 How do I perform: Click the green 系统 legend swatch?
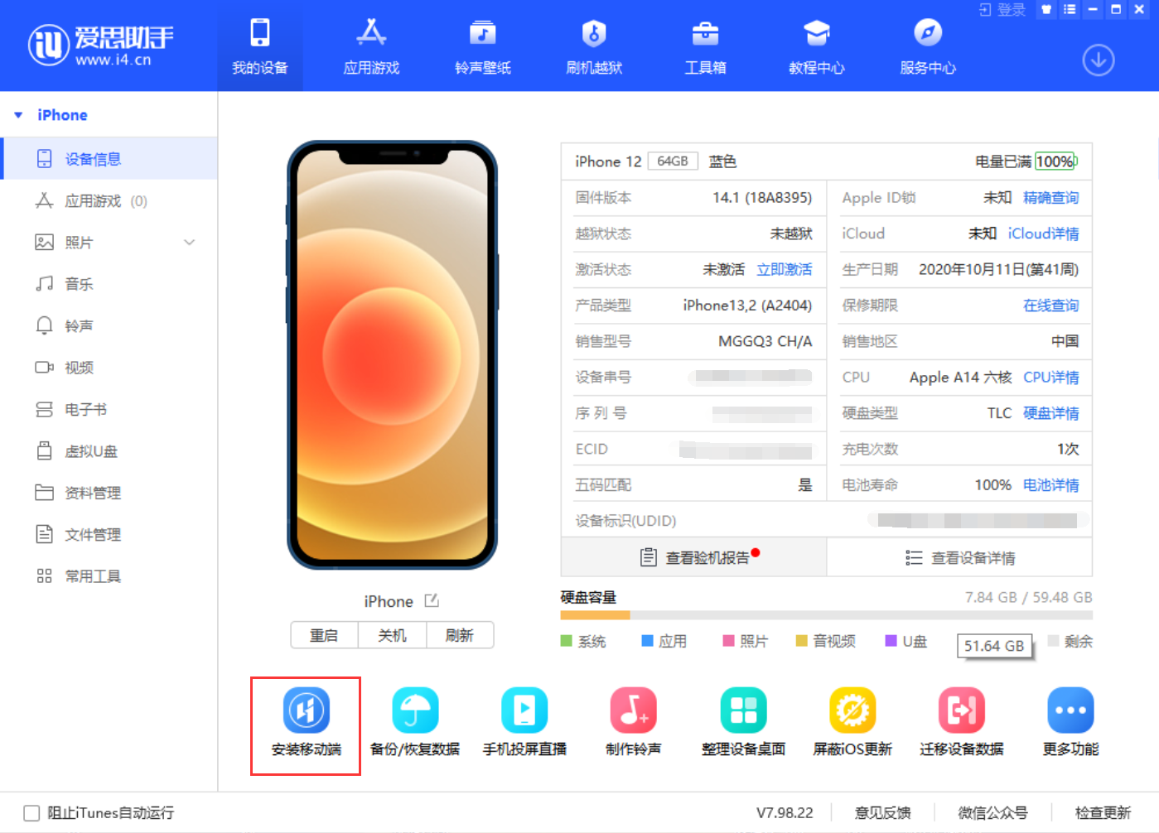567,641
